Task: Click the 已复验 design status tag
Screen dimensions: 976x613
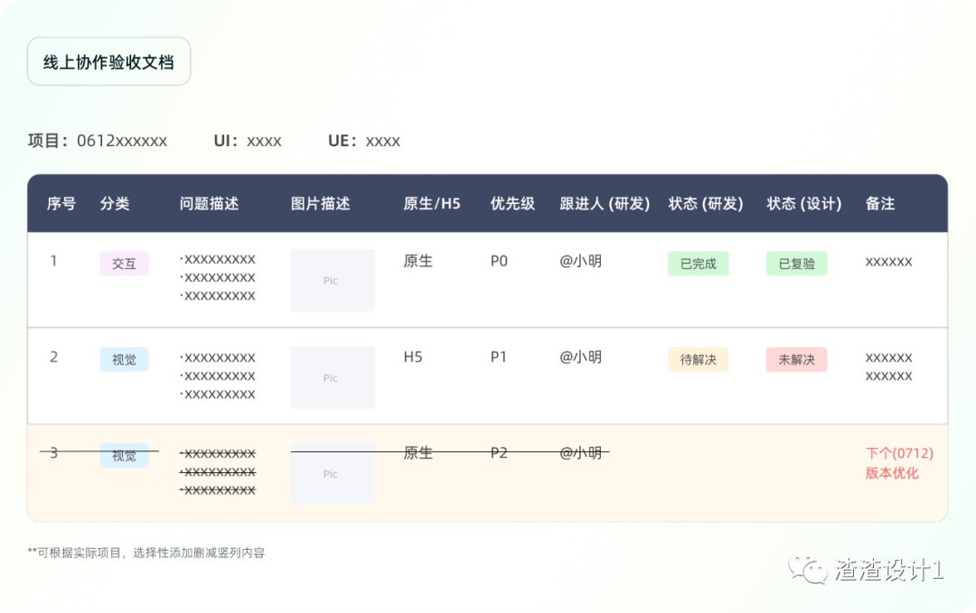Action: (x=796, y=263)
